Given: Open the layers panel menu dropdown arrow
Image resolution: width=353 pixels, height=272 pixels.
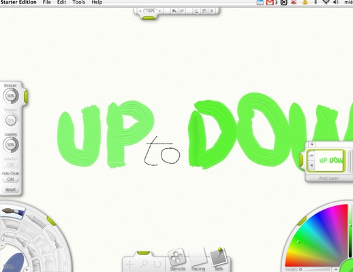Looking at the screenshot, I should tap(312, 144).
